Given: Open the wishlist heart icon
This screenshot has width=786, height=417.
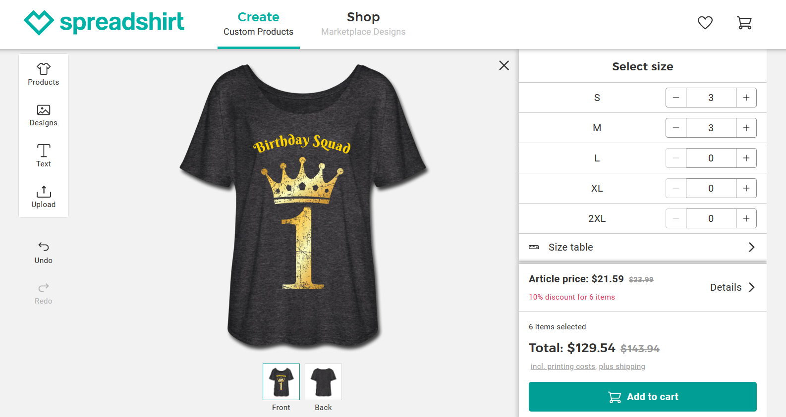Looking at the screenshot, I should tap(705, 23).
